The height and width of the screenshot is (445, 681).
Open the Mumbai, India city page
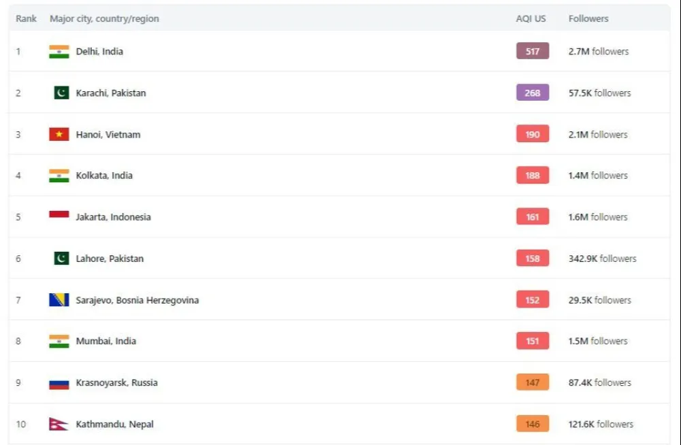106,342
